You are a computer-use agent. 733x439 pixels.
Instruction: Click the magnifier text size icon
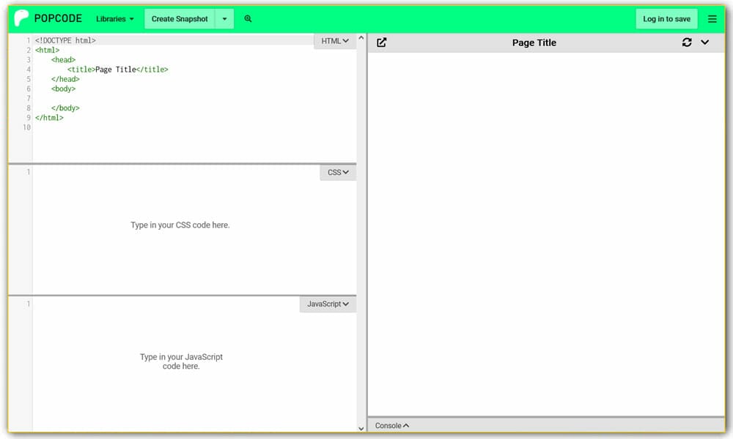click(248, 19)
